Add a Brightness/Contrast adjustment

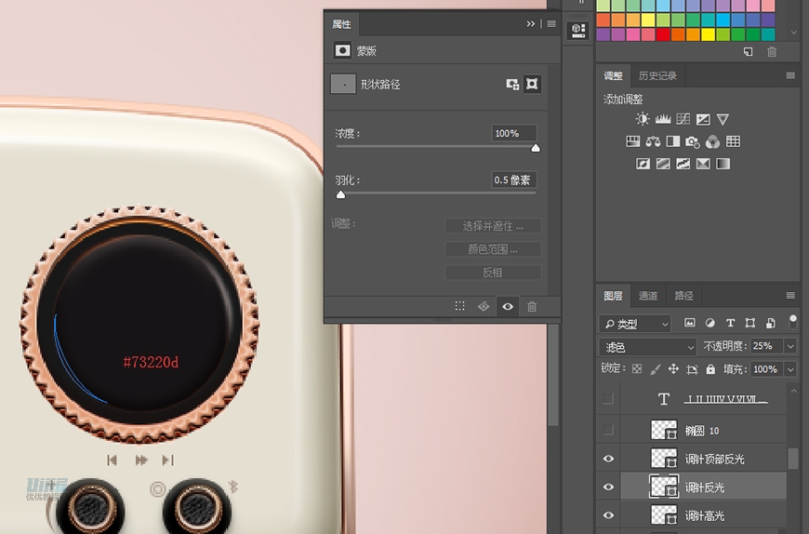click(642, 119)
